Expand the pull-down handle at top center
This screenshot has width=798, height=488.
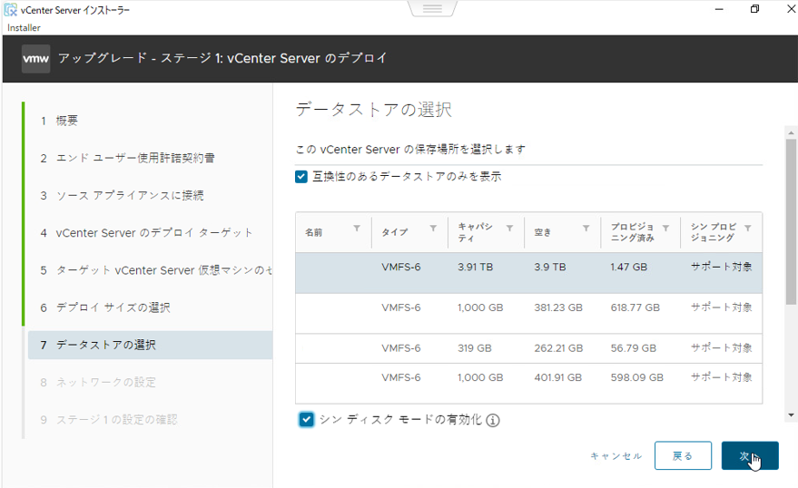(x=432, y=8)
